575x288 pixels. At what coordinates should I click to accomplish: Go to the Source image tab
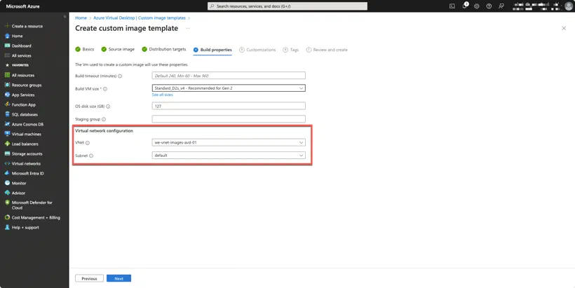click(x=118, y=49)
